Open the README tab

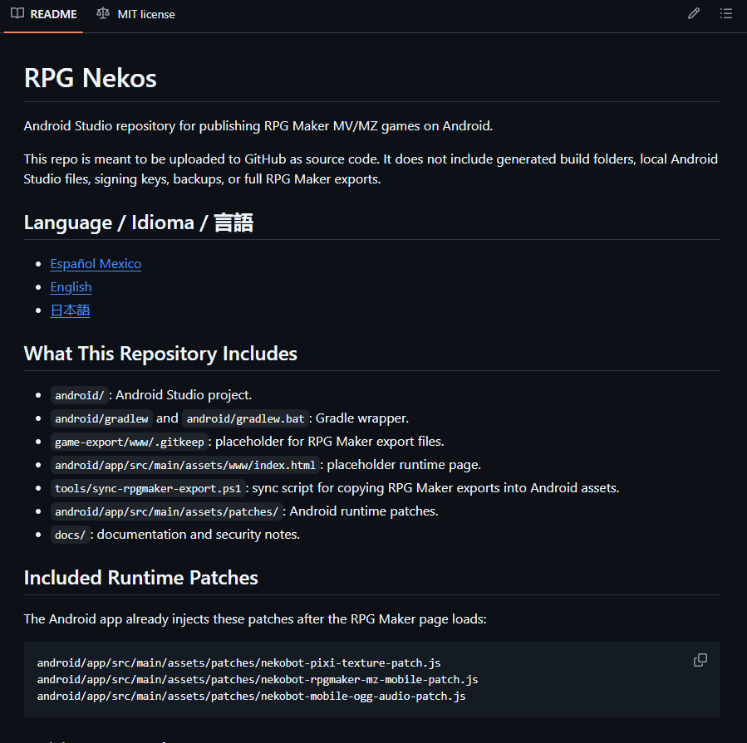point(44,14)
